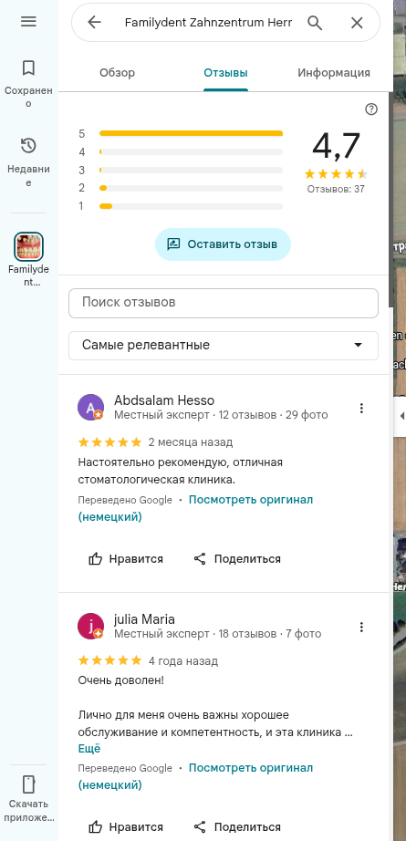
Task: Open the Самые релевантные sort dropdown
Action: click(224, 345)
